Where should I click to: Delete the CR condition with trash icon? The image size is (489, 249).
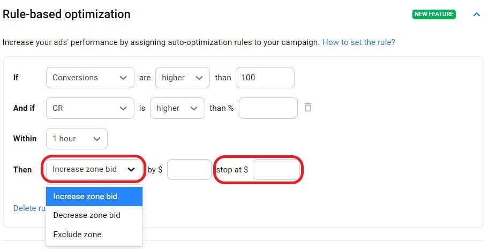307,108
